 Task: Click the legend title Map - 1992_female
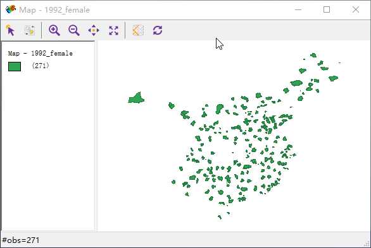tap(41, 54)
